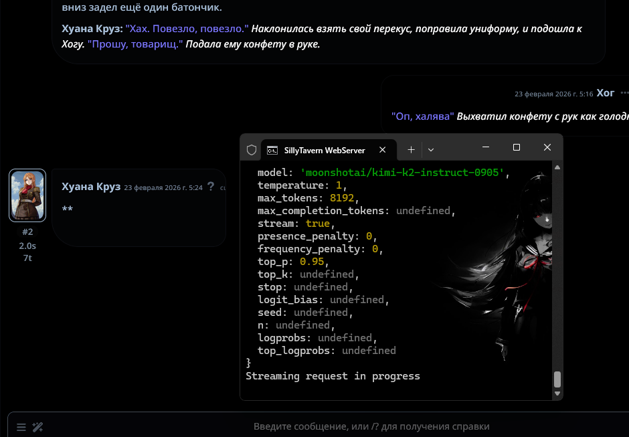Click the Хог username in message header
Viewport: 629px width, 437px height.
coord(605,93)
